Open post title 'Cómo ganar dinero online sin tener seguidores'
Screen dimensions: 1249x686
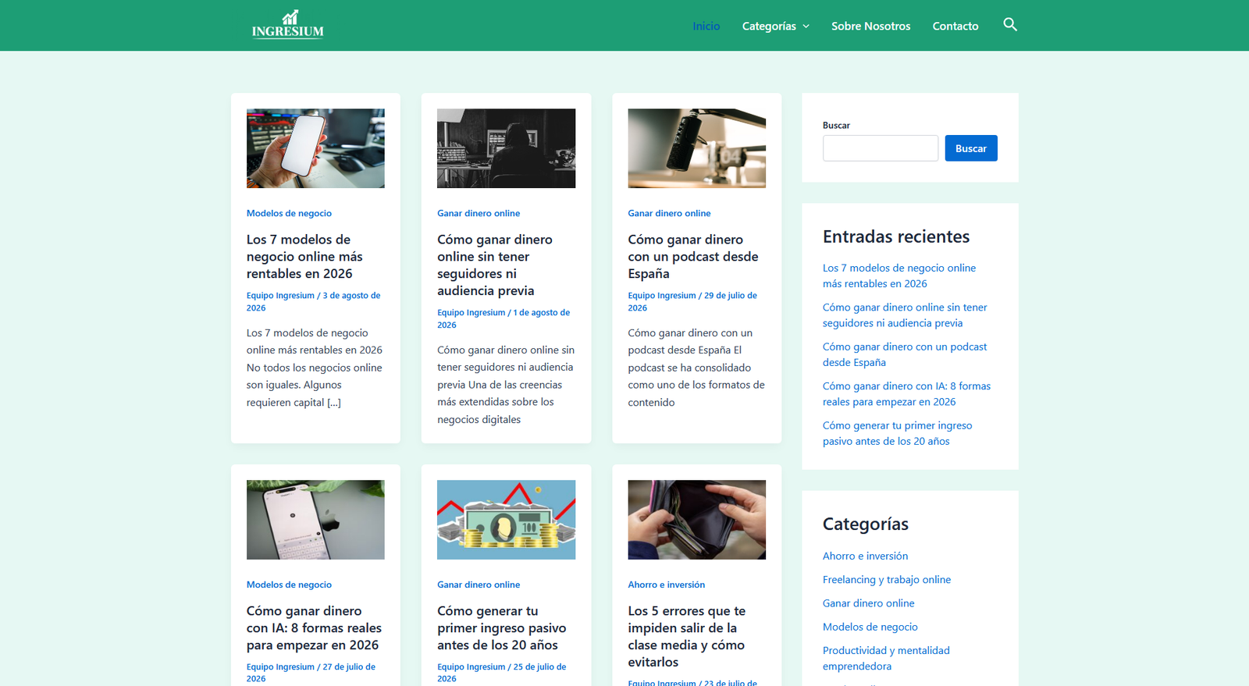point(495,265)
